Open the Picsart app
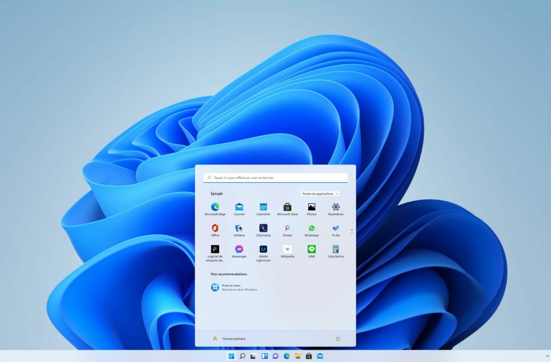The height and width of the screenshot is (362, 551). coord(287,230)
